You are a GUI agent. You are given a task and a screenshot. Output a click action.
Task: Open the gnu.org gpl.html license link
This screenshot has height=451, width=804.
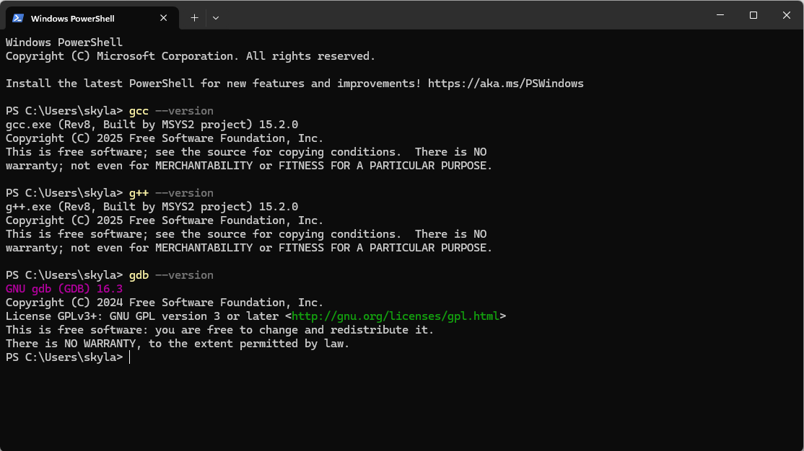396,316
